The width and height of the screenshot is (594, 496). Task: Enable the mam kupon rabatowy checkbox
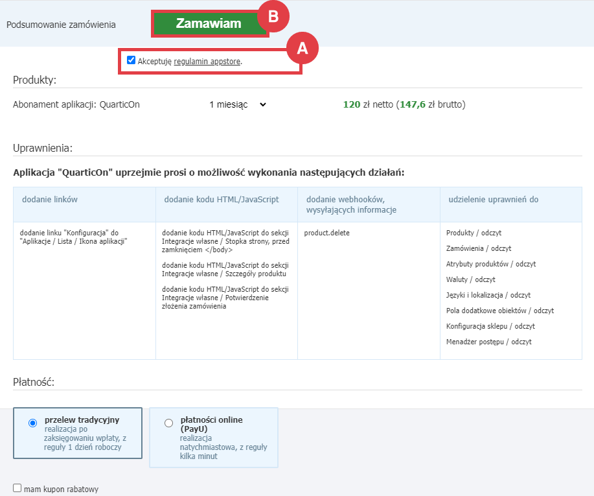(x=17, y=490)
